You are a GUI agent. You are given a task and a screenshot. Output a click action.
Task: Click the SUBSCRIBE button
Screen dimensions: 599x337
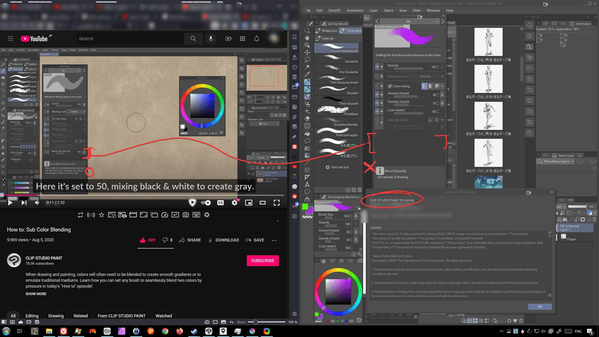point(263,261)
